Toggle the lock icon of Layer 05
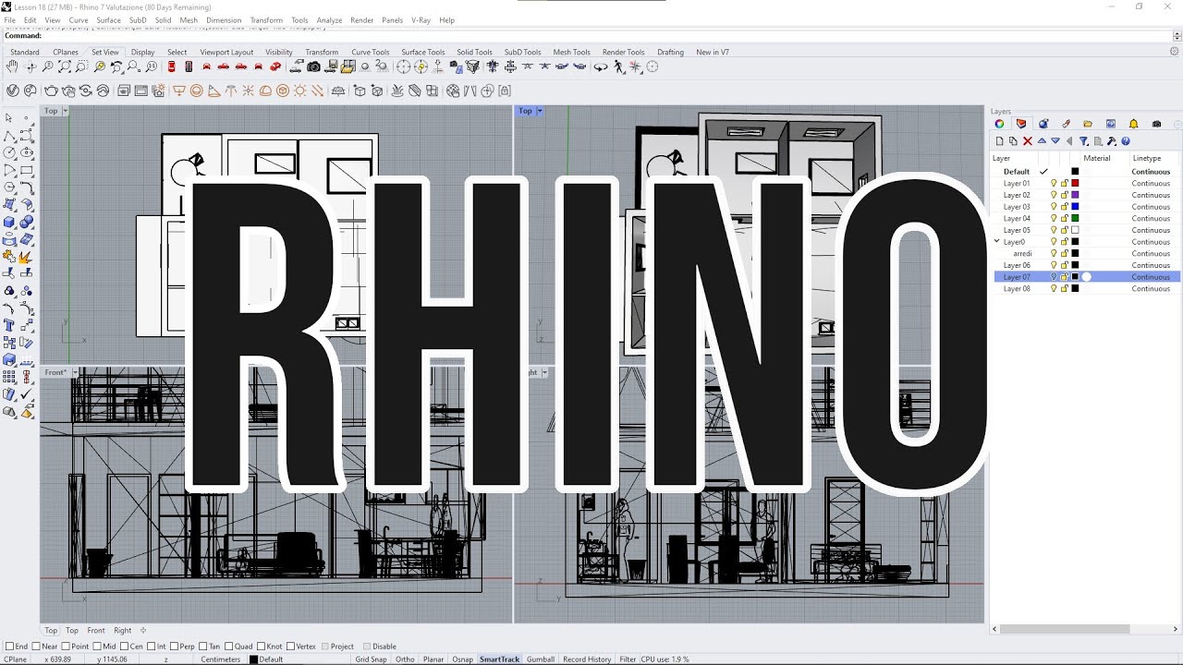The image size is (1183, 665). (x=1064, y=230)
